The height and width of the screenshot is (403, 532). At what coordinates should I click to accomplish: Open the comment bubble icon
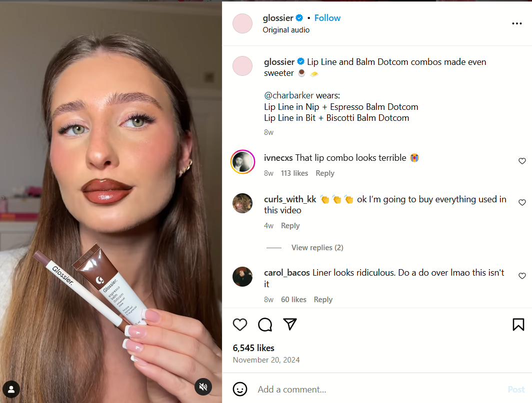[x=265, y=325]
